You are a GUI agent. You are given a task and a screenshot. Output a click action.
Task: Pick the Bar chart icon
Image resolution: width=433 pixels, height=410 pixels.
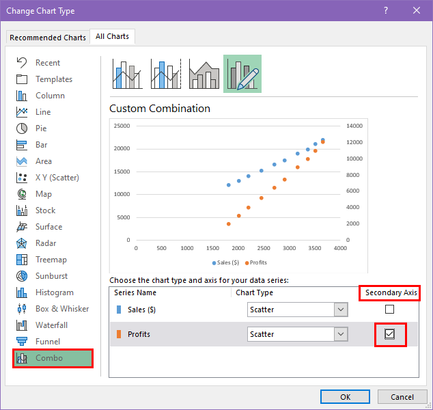click(22, 145)
